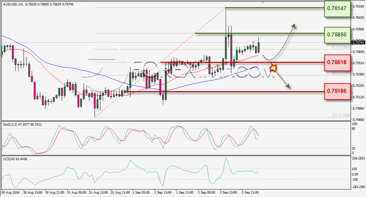The height and width of the screenshot is (197, 366).
Task: Click the 0.76160 value on price axis
Action: tap(358, 6)
